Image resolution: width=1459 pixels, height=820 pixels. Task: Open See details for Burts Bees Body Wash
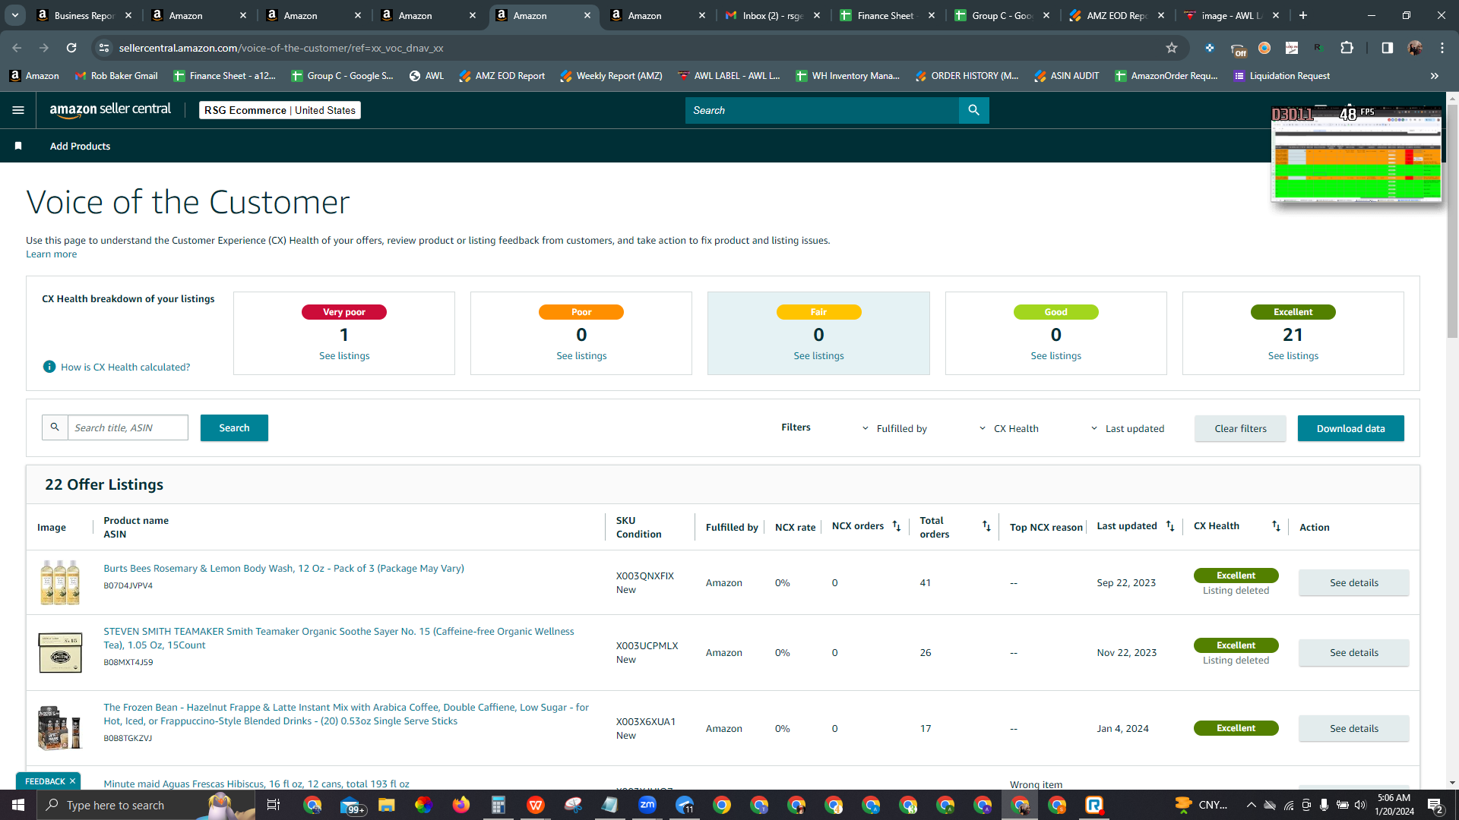pyautogui.click(x=1353, y=582)
